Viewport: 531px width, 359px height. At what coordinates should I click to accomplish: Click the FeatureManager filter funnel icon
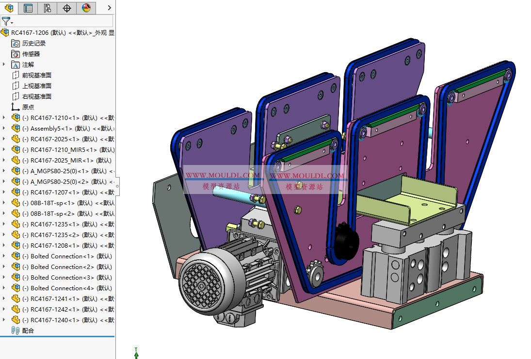tap(5, 21)
